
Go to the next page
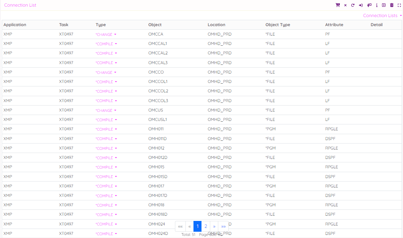[x=214, y=227]
